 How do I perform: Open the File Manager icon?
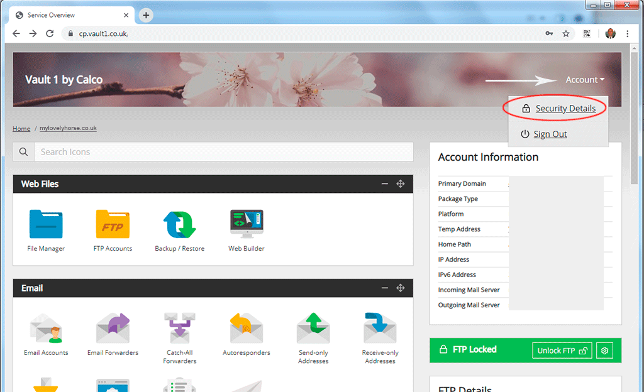coord(46,224)
